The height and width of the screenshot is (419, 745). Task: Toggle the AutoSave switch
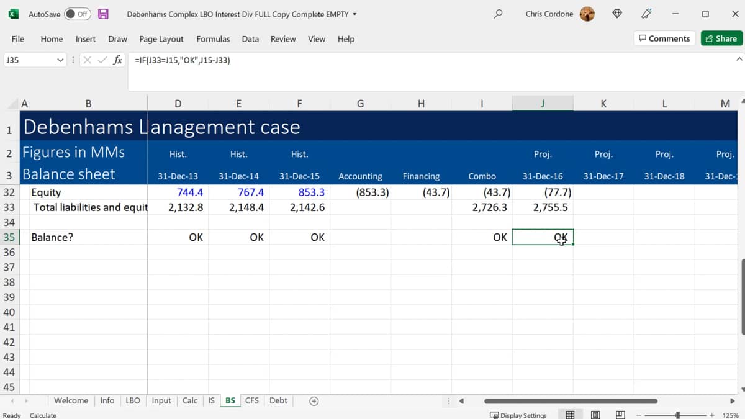point(78,14)
